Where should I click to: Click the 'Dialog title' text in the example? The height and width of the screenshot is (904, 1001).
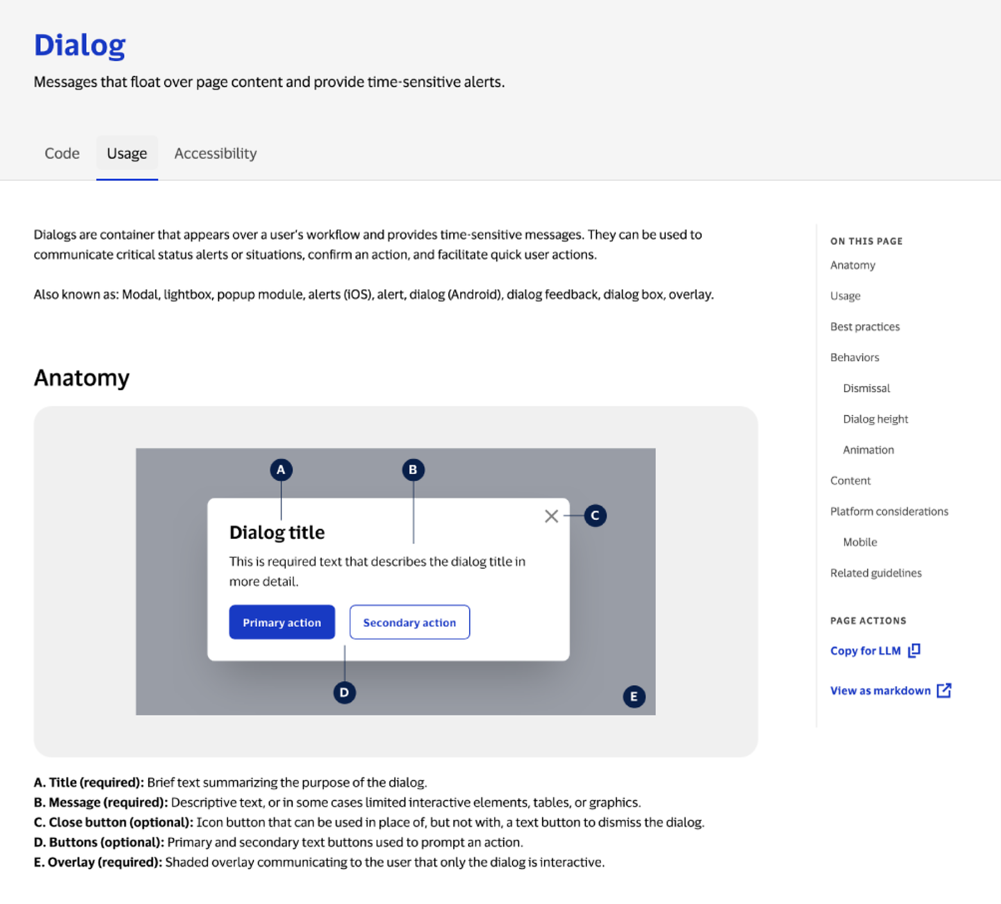tap(277, 533)
